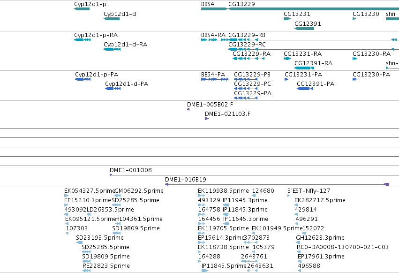Image resolution: width=399 pixels, height=273 pixels.
Task: Click the BBS4 gene arrow glyph
Action: [214, 9]
